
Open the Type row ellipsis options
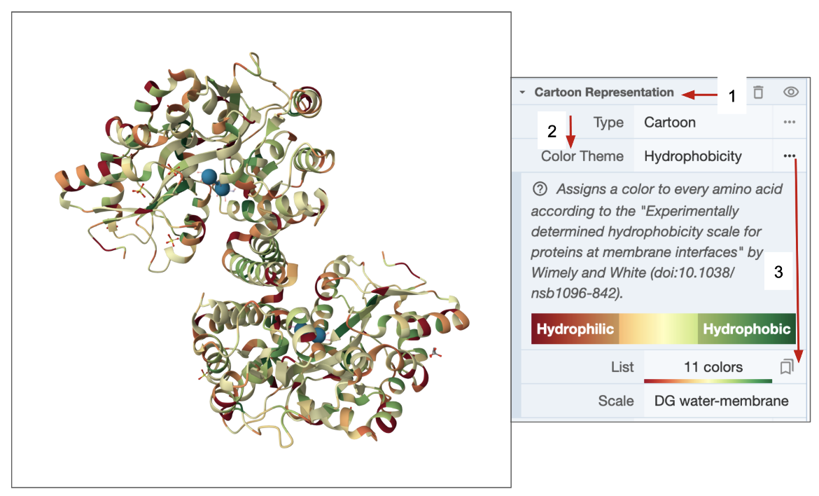tap(790, 123)
